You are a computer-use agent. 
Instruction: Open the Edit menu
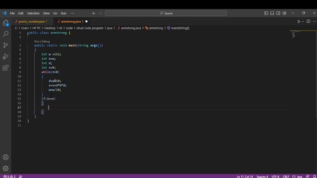(21, 13)
